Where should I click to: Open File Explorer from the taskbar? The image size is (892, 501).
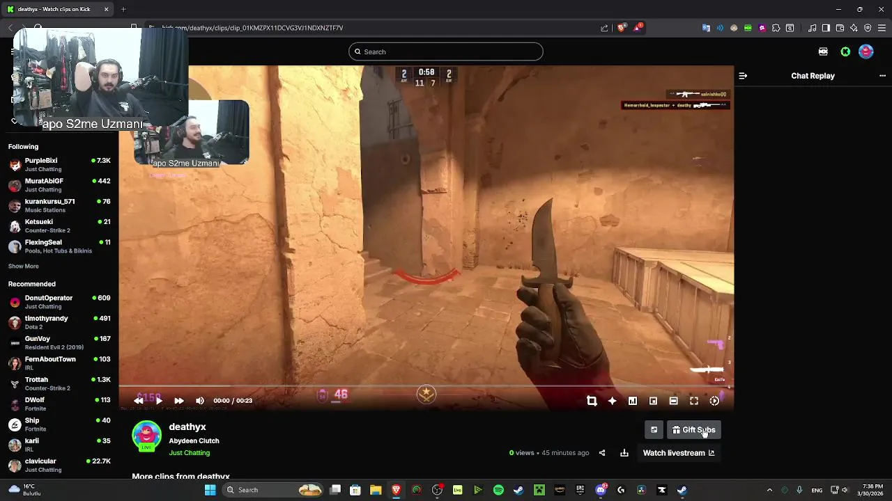(376, 490)
